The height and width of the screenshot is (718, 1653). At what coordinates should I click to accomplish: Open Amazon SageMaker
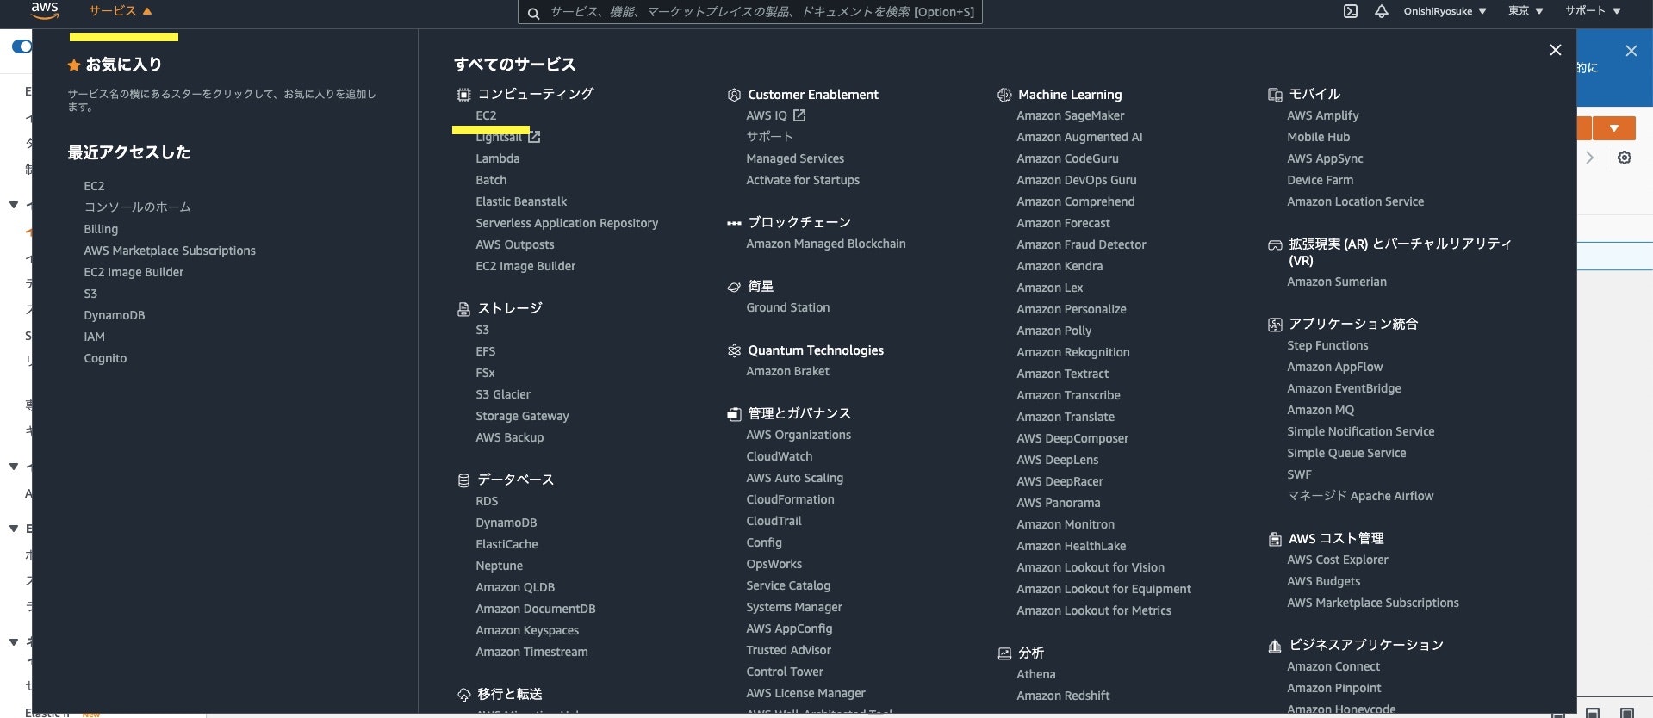pos(1071,115)
